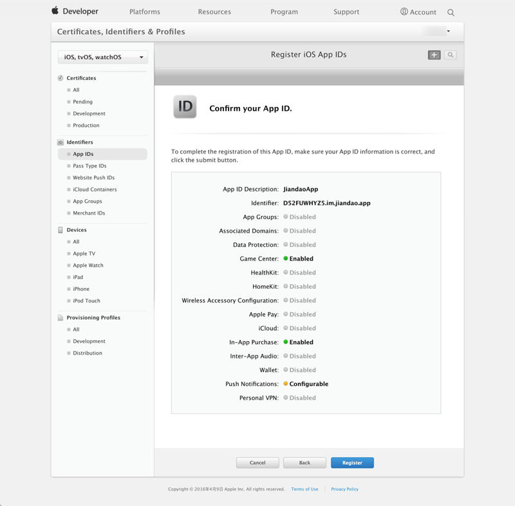Screen dimensions: 515x506
Task: Select All under Devices
Action: point(76,242)
